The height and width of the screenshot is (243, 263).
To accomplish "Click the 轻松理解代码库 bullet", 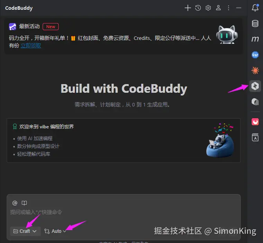I will [34, 154].
